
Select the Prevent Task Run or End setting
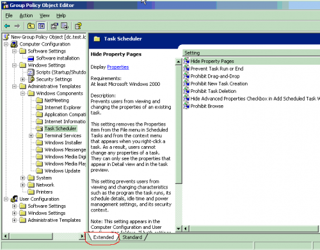217,69
